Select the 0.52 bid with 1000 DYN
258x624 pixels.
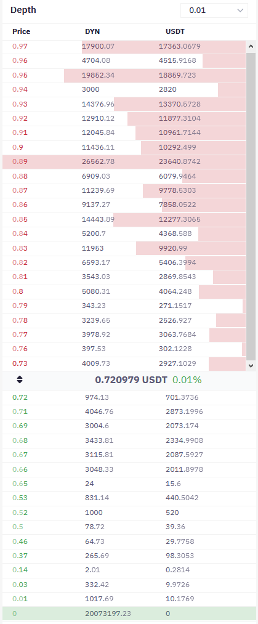point(129,513)
